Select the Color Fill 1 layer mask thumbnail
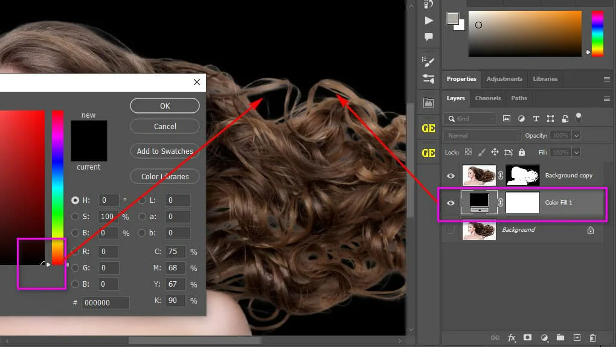Viewport: 616px width, 347px height. click(x=522, y=203)
